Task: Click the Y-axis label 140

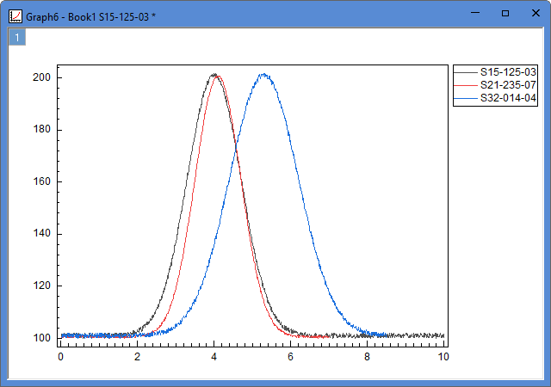Action: tap(42, 234)
